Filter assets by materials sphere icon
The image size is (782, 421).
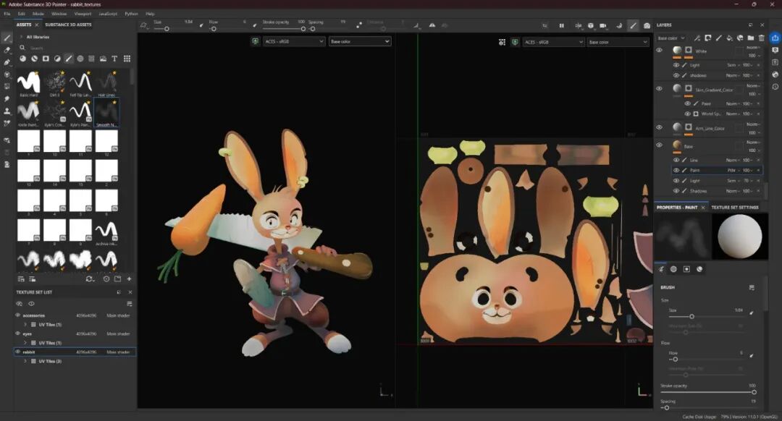click(23, 59)
